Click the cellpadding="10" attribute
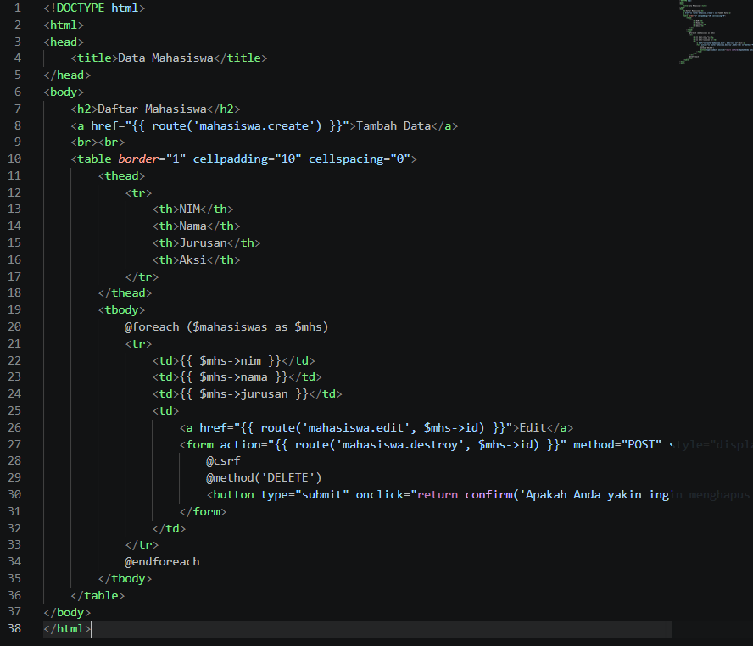Screen dimensions: 753x646 point(248,159)
